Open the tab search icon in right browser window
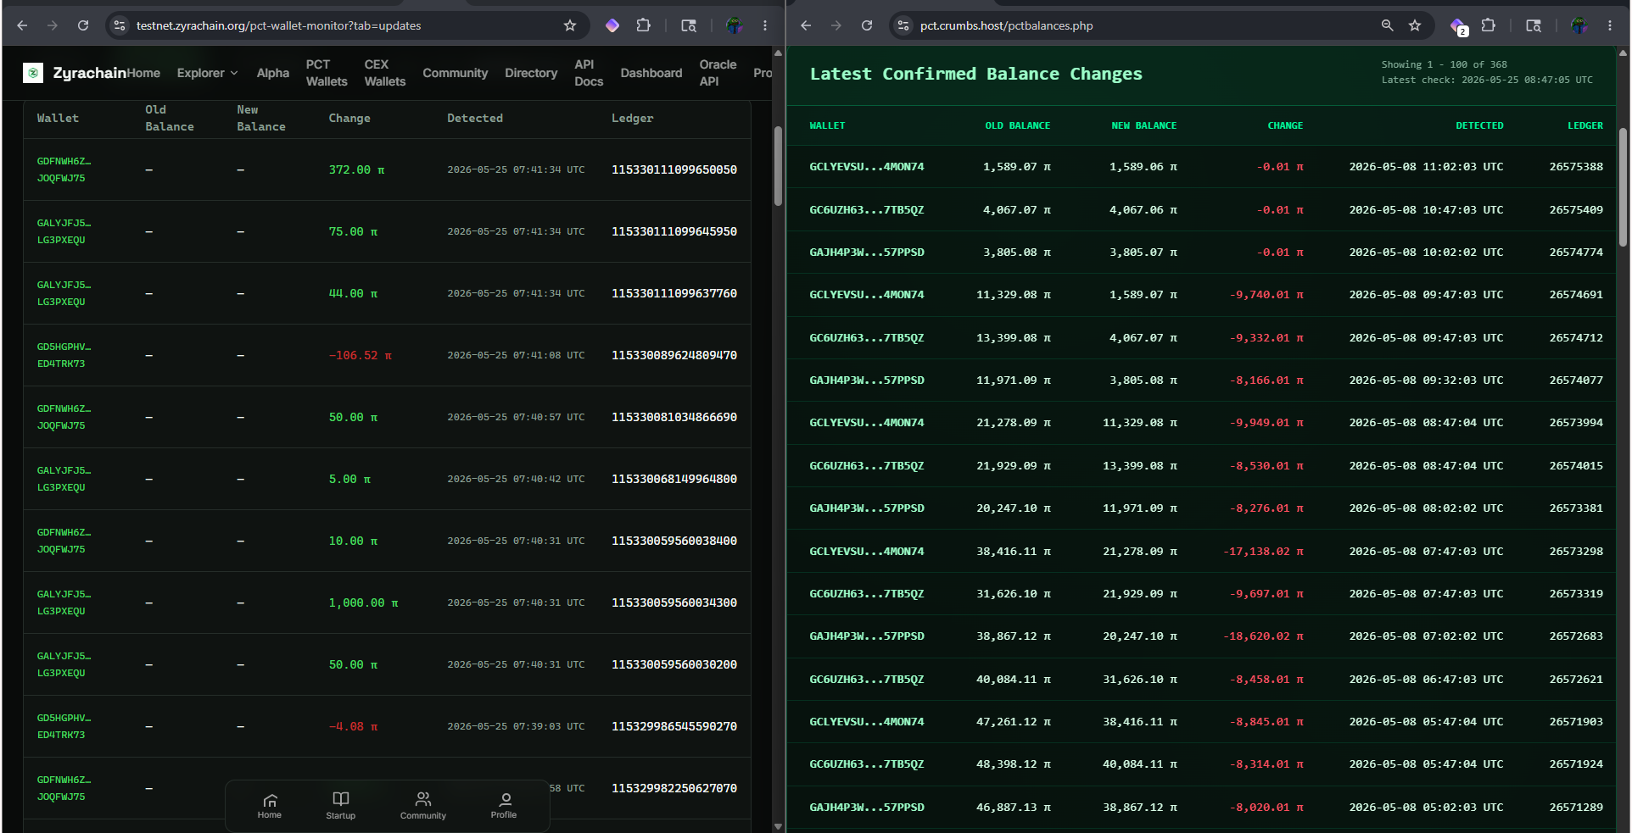 (1534, 25)
